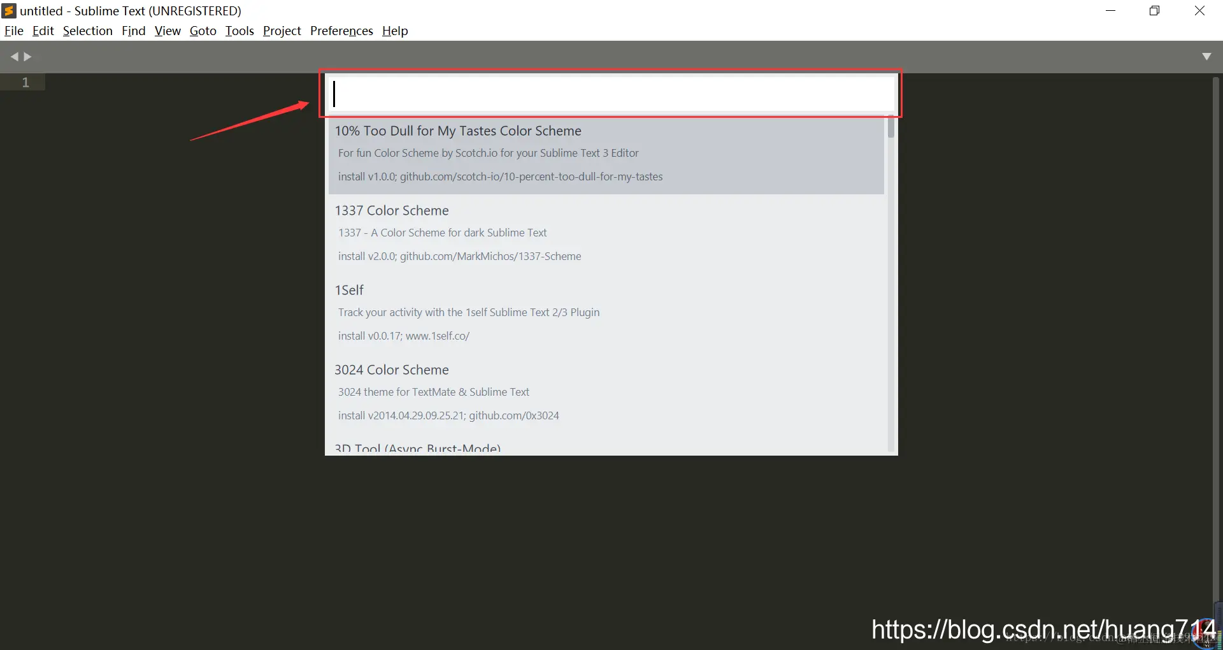1223x650 pixels.
Task: Click the 'install v0.0.17; www.1self.co/' line
Action: 403,336
